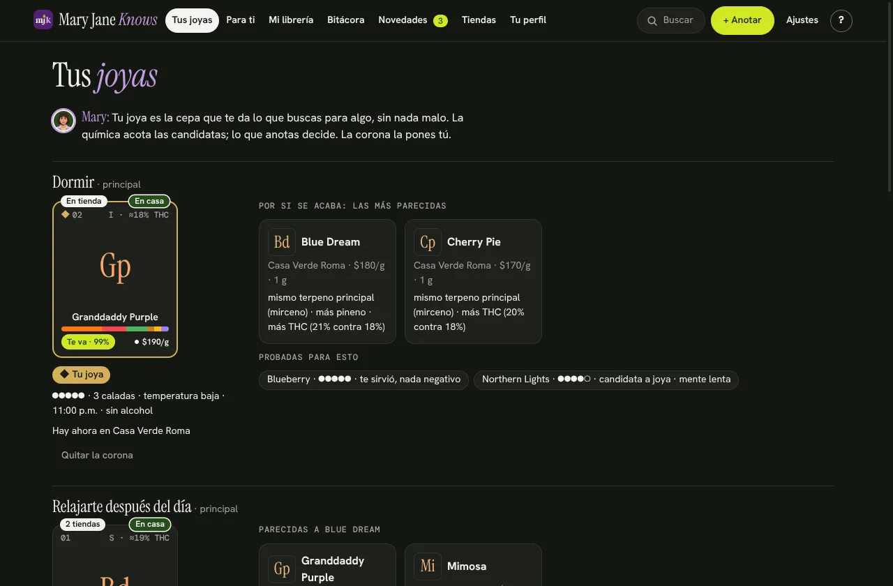
Task: Click the search magnifier icon
Action: point(652,21)
